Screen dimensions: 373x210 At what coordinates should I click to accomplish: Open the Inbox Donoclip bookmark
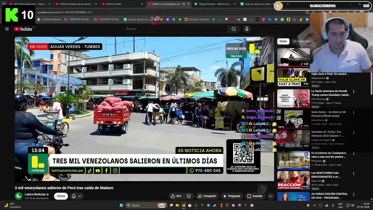click(197, 20)
